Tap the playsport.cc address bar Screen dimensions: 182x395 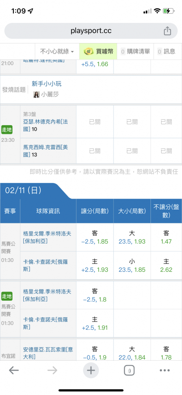(x=91, y=31)
